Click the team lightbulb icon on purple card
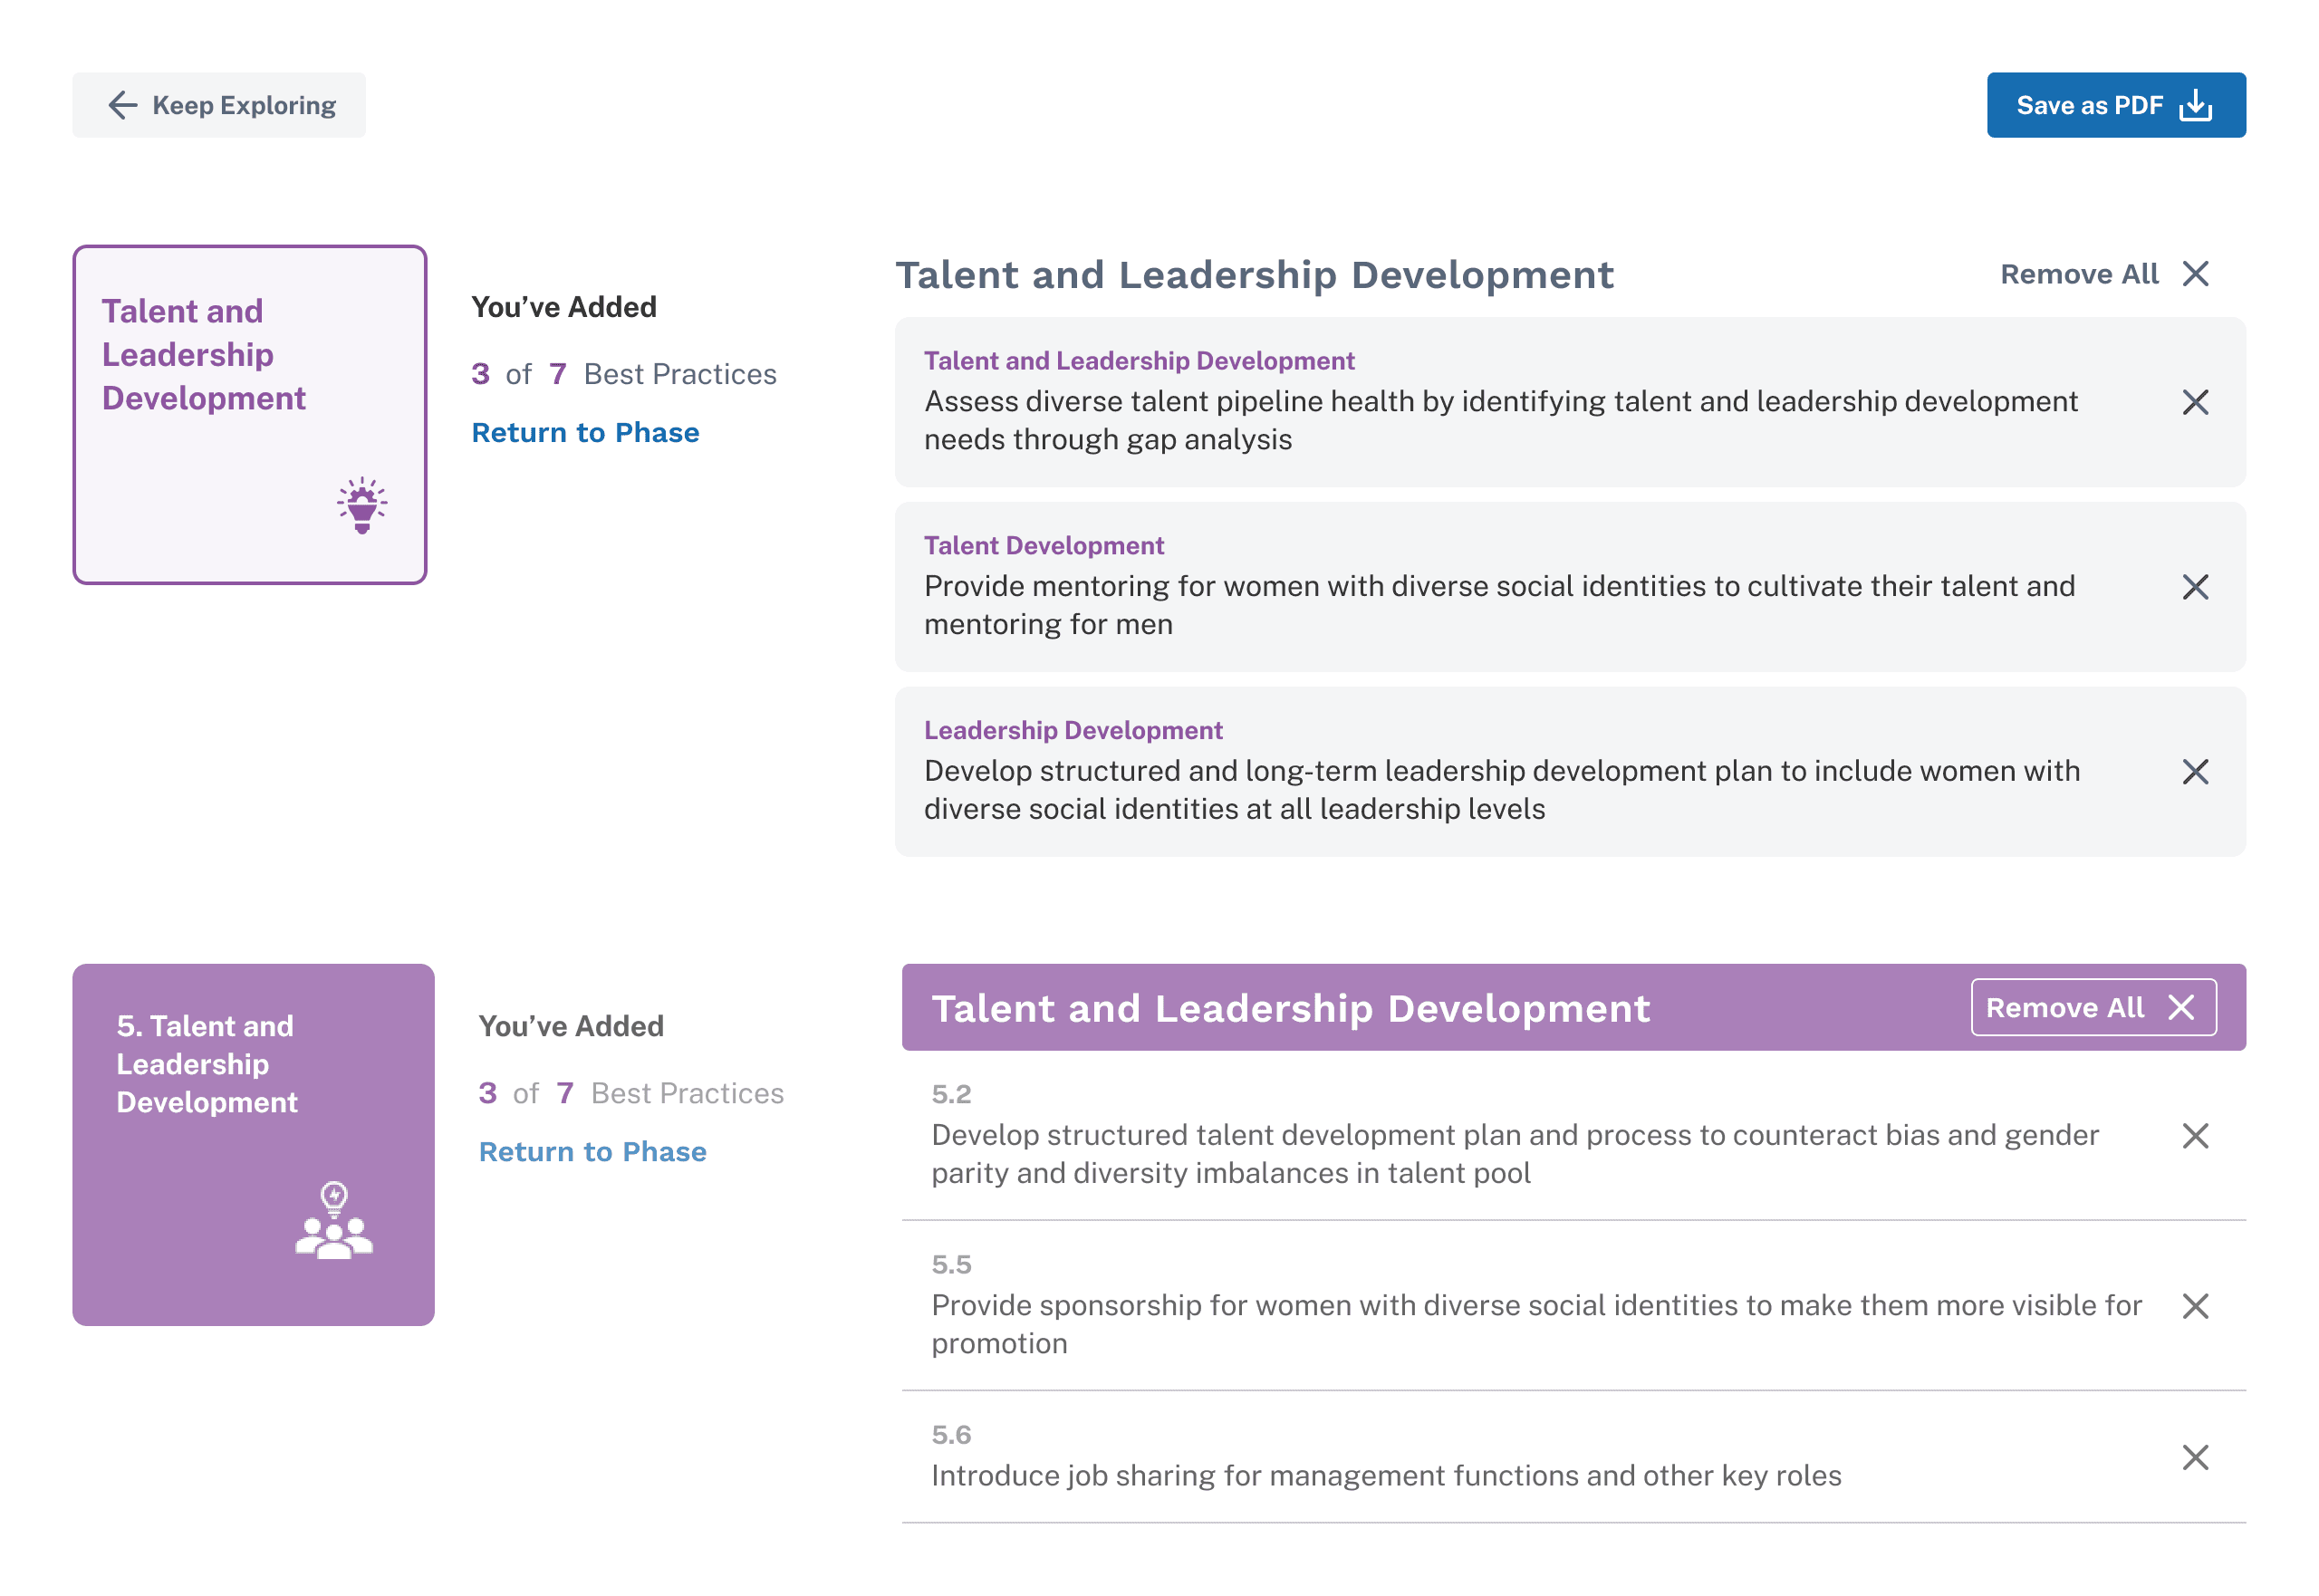This screenshot has width=2319, height=1596. click(334, 1220)
